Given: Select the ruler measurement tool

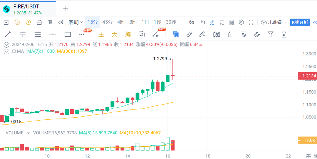Looking at the screenshot, I should [x=189, y=34].
